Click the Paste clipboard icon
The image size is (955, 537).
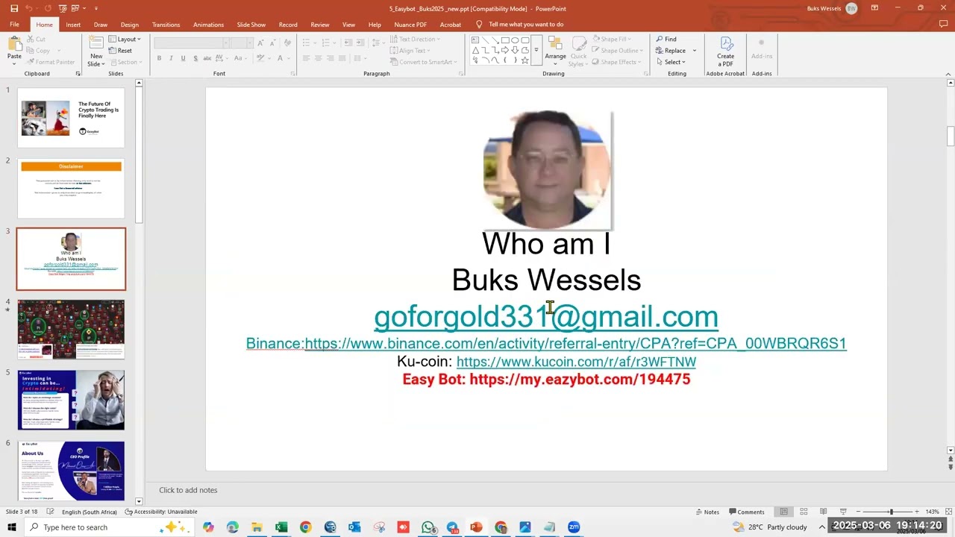tap(14, 43)
